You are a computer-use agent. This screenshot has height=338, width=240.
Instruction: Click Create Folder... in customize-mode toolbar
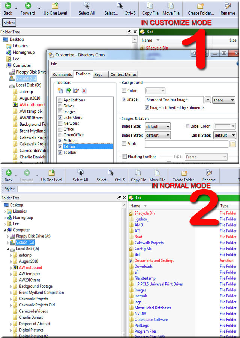point(201,9)
